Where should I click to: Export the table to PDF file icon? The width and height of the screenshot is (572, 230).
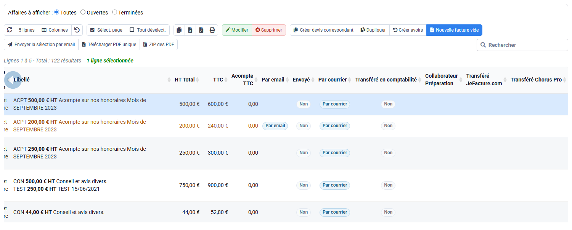pos(201,30)
